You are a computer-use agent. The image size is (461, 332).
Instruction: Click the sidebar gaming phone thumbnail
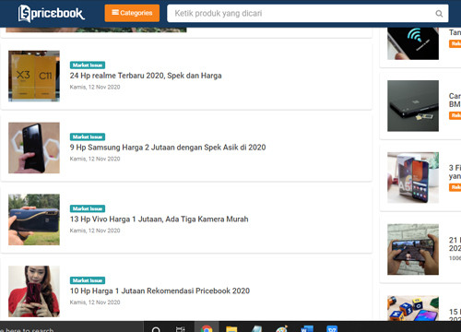click(413, 249)
